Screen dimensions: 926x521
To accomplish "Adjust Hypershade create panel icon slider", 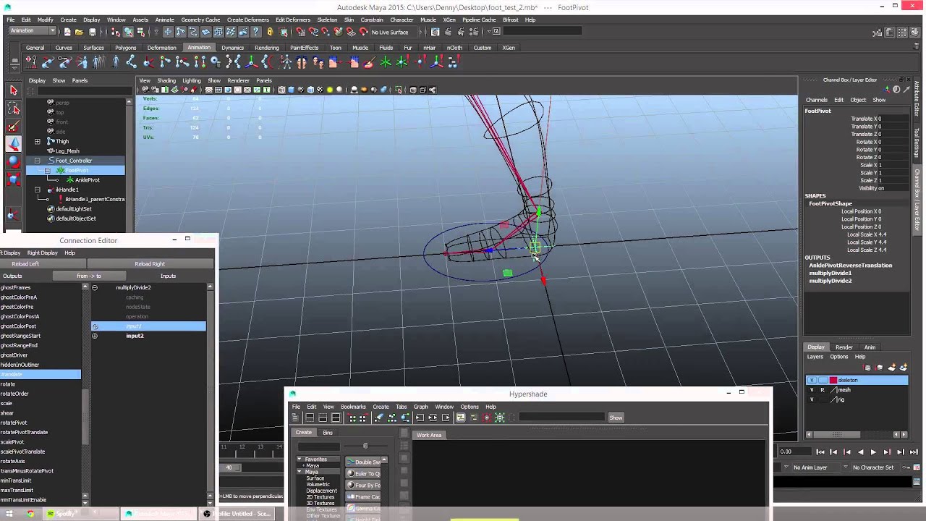I will click(365, 446).
